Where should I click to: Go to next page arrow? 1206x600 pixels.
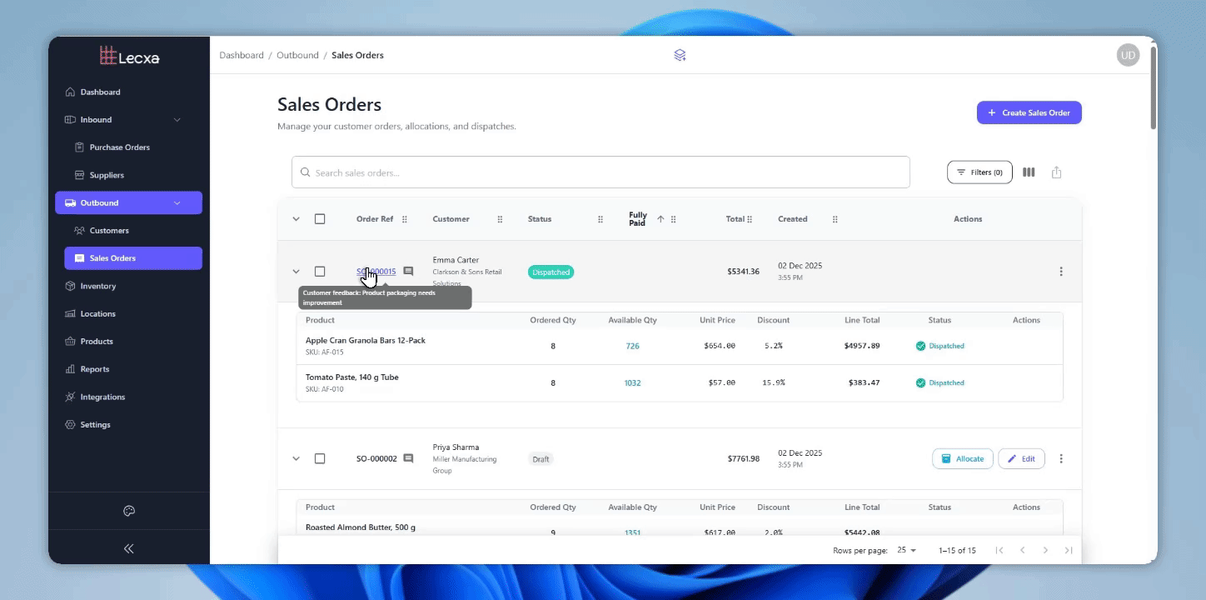(1045, 551)
